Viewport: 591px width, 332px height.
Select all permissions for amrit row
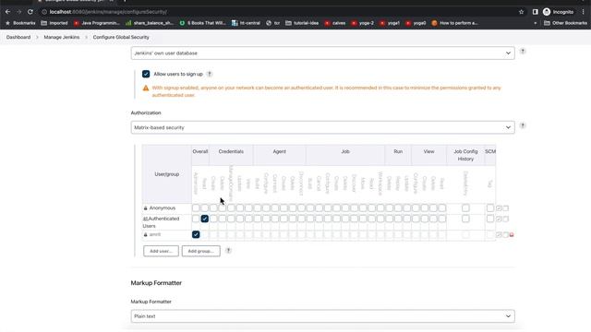point(499,234)
